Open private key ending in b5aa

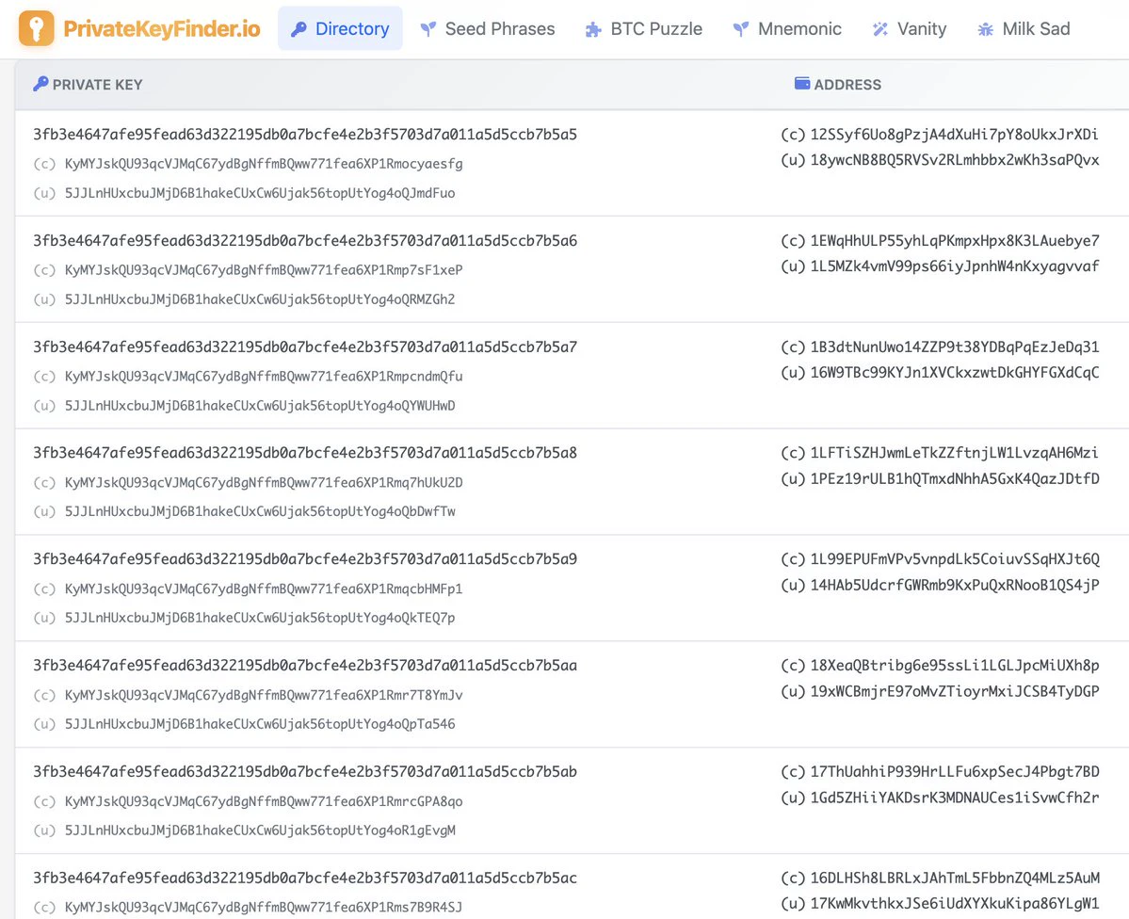click(305, 666)
